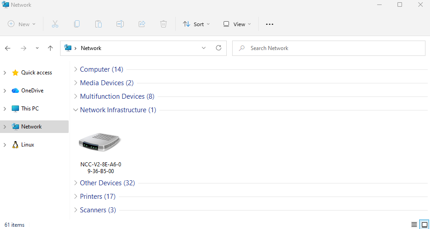
Task: Expand the Printers (17) group
Action: pos(76,197)
